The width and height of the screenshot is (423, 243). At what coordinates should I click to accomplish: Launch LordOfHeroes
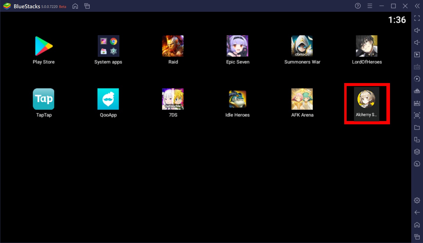click(367, 46)
